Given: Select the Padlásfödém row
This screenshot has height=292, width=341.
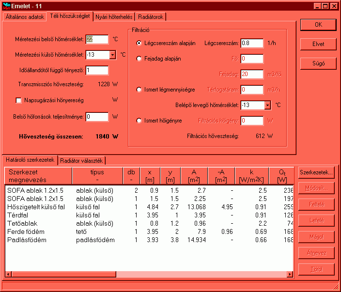Looking at the screenshot, I should (149, 240).
